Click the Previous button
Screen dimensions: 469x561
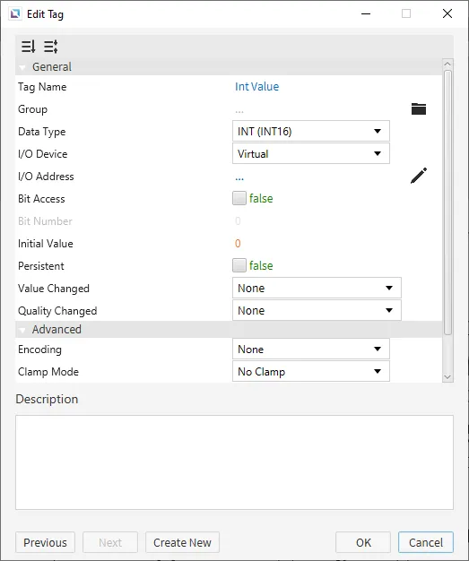pyautogui.click(x=45, y=542)
